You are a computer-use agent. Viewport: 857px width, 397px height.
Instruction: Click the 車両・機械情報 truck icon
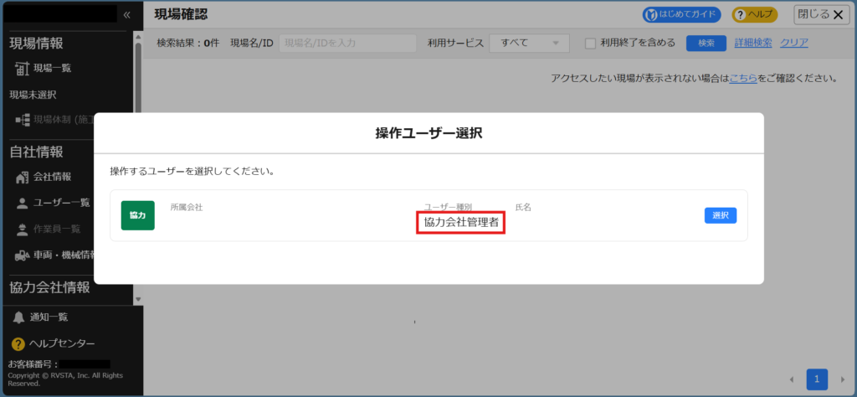(x=22, y=255)
